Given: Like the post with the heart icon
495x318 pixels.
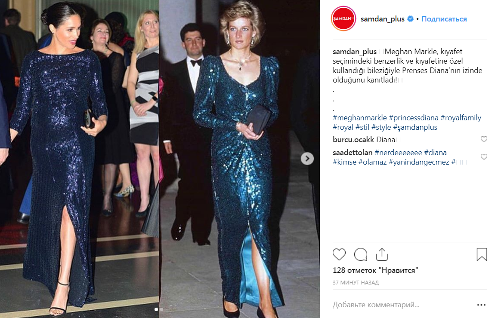Looking at the screenshot, I should coord(339,254).
